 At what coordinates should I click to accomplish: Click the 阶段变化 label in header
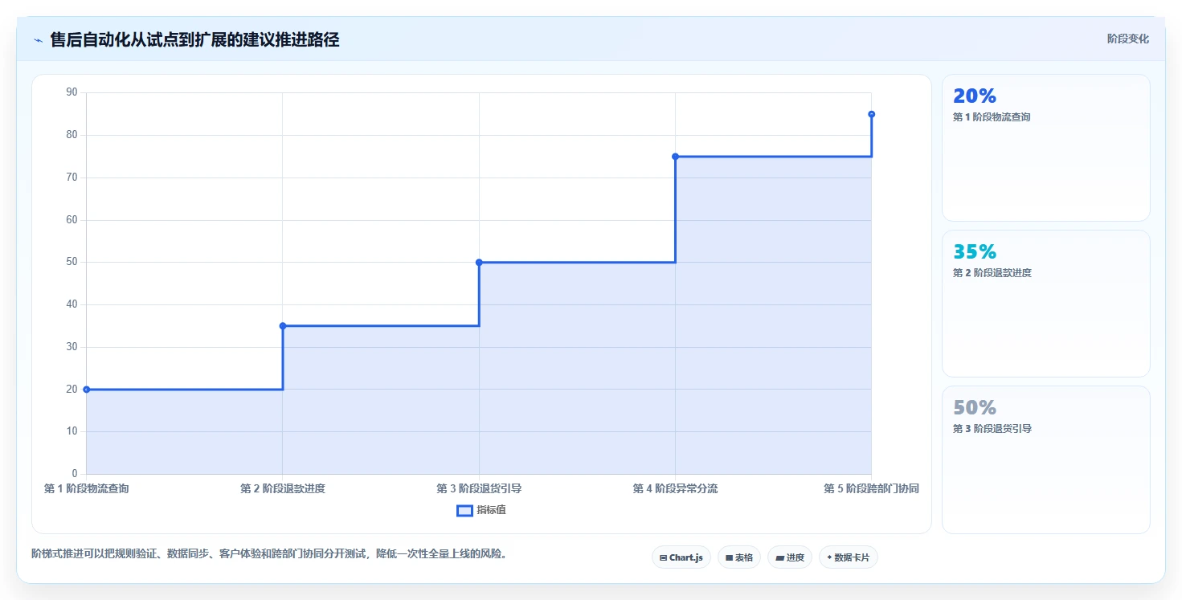pyautogui.click(x=1127, y=39)
